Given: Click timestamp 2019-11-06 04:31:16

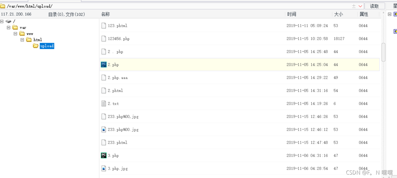Looking at the screenshot, I should tap(307, 155).
